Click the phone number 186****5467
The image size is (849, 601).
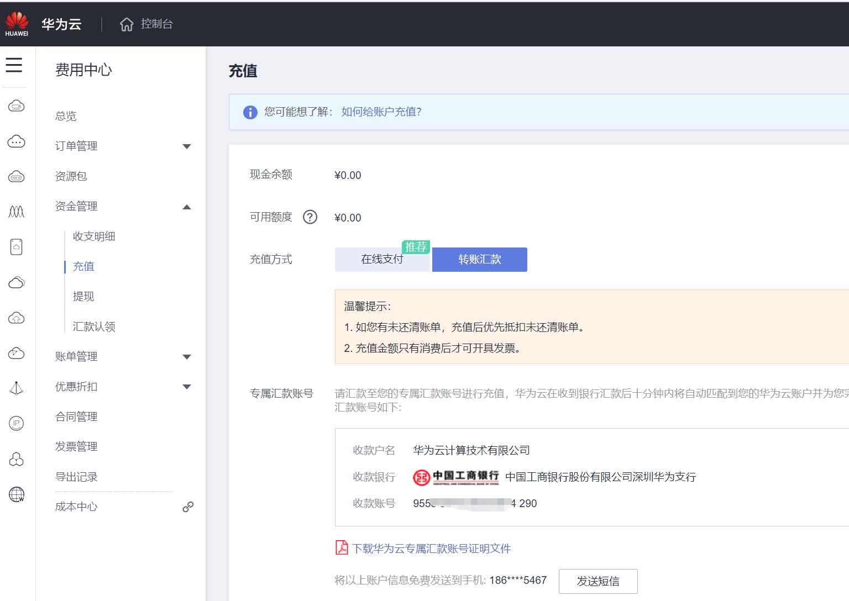pyautogui.click(x=518, y=580)
